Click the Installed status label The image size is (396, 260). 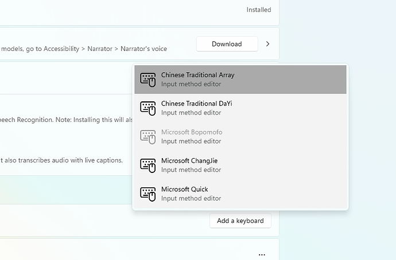pos(259,10)
